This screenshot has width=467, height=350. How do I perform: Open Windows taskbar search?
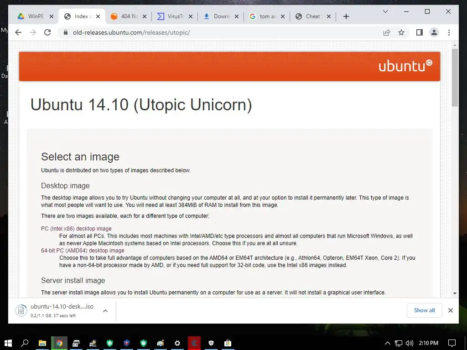click(x=25, y=343)
